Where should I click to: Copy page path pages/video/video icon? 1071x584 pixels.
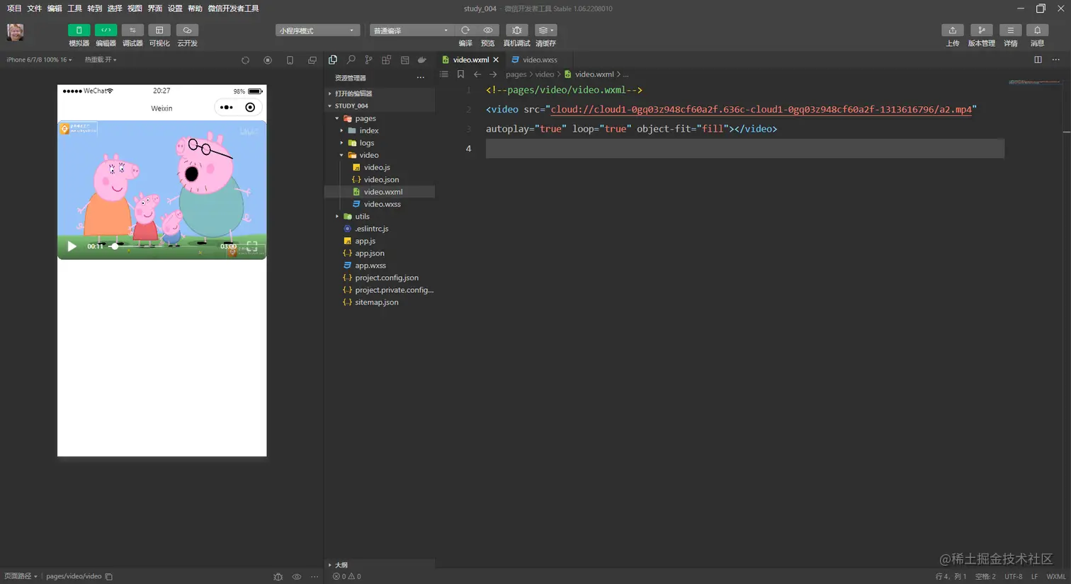click(x=109, y=576)
